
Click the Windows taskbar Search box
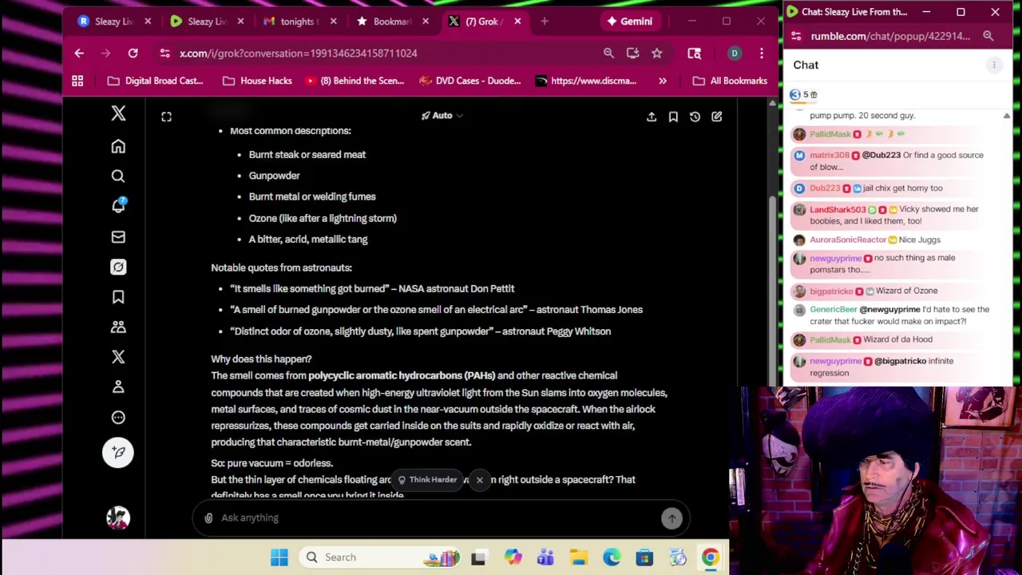pyautogui.click(x=382, y=557)
